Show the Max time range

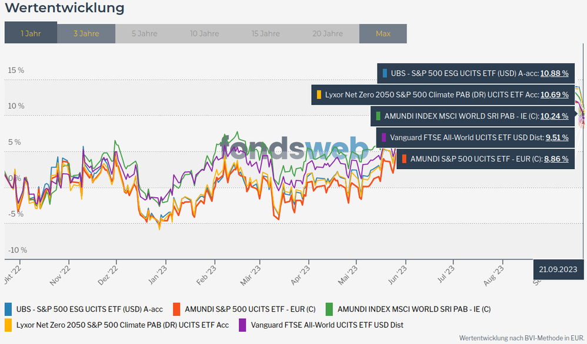[x=383, y=33]
